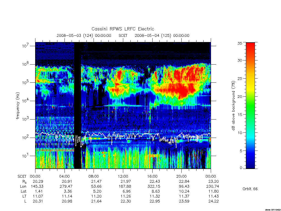Click the vertical color bar scale
This screenshot has height=211, width=281.
[x=250, y=105]
